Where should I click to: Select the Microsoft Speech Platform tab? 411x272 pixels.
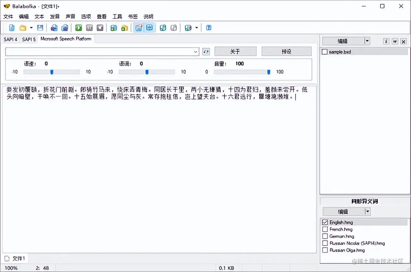[x=66, y=39]
